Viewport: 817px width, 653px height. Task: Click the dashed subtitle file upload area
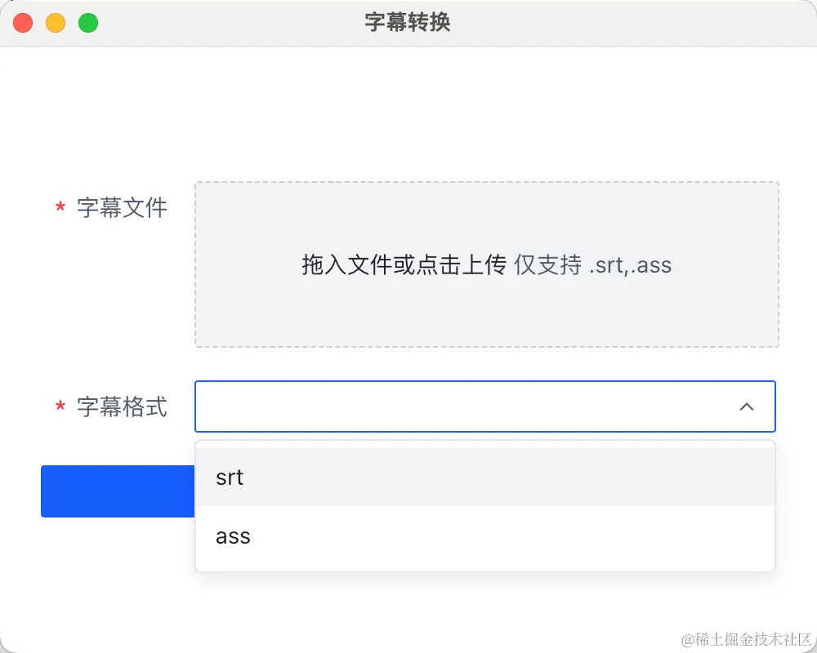(x=487, y=264)
